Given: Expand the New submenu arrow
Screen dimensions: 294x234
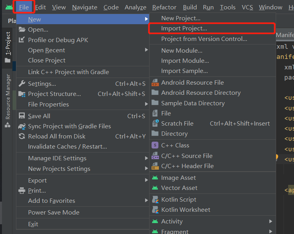Looking at the screenshot, I should point(146,19).
